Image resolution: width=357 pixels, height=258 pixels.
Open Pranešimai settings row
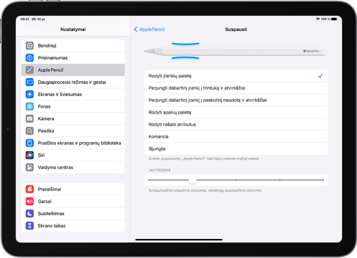[73, 189]
